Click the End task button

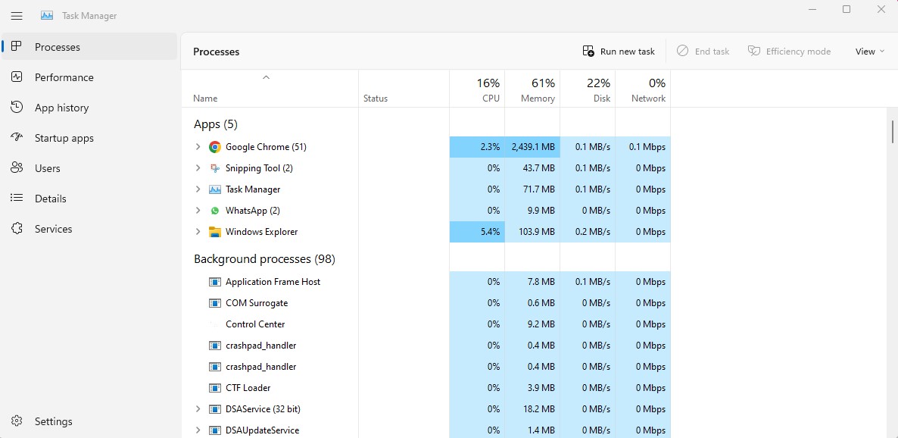click(703, 51)
